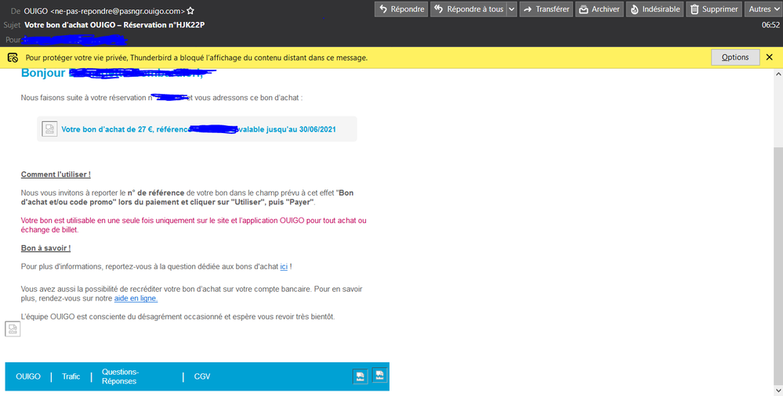Click the blocked image placeholder above the footer

pyautogui.click(x=13, y=329)
